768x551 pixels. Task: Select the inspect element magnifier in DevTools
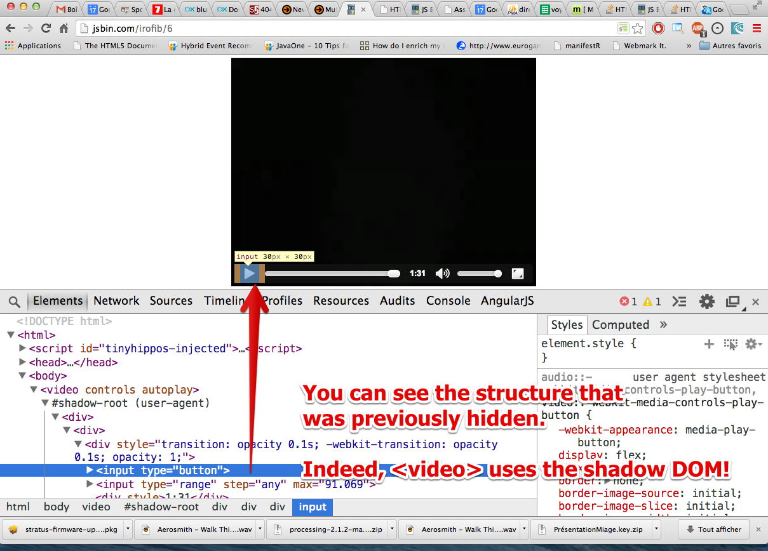tap(15, 302)
